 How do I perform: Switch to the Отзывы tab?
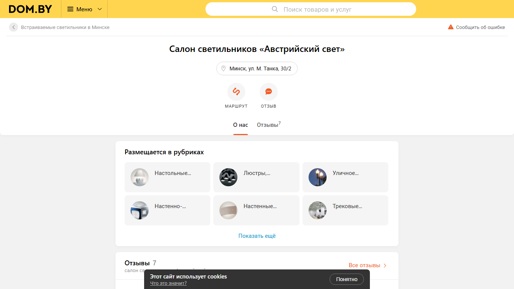(x=269, y=125)
